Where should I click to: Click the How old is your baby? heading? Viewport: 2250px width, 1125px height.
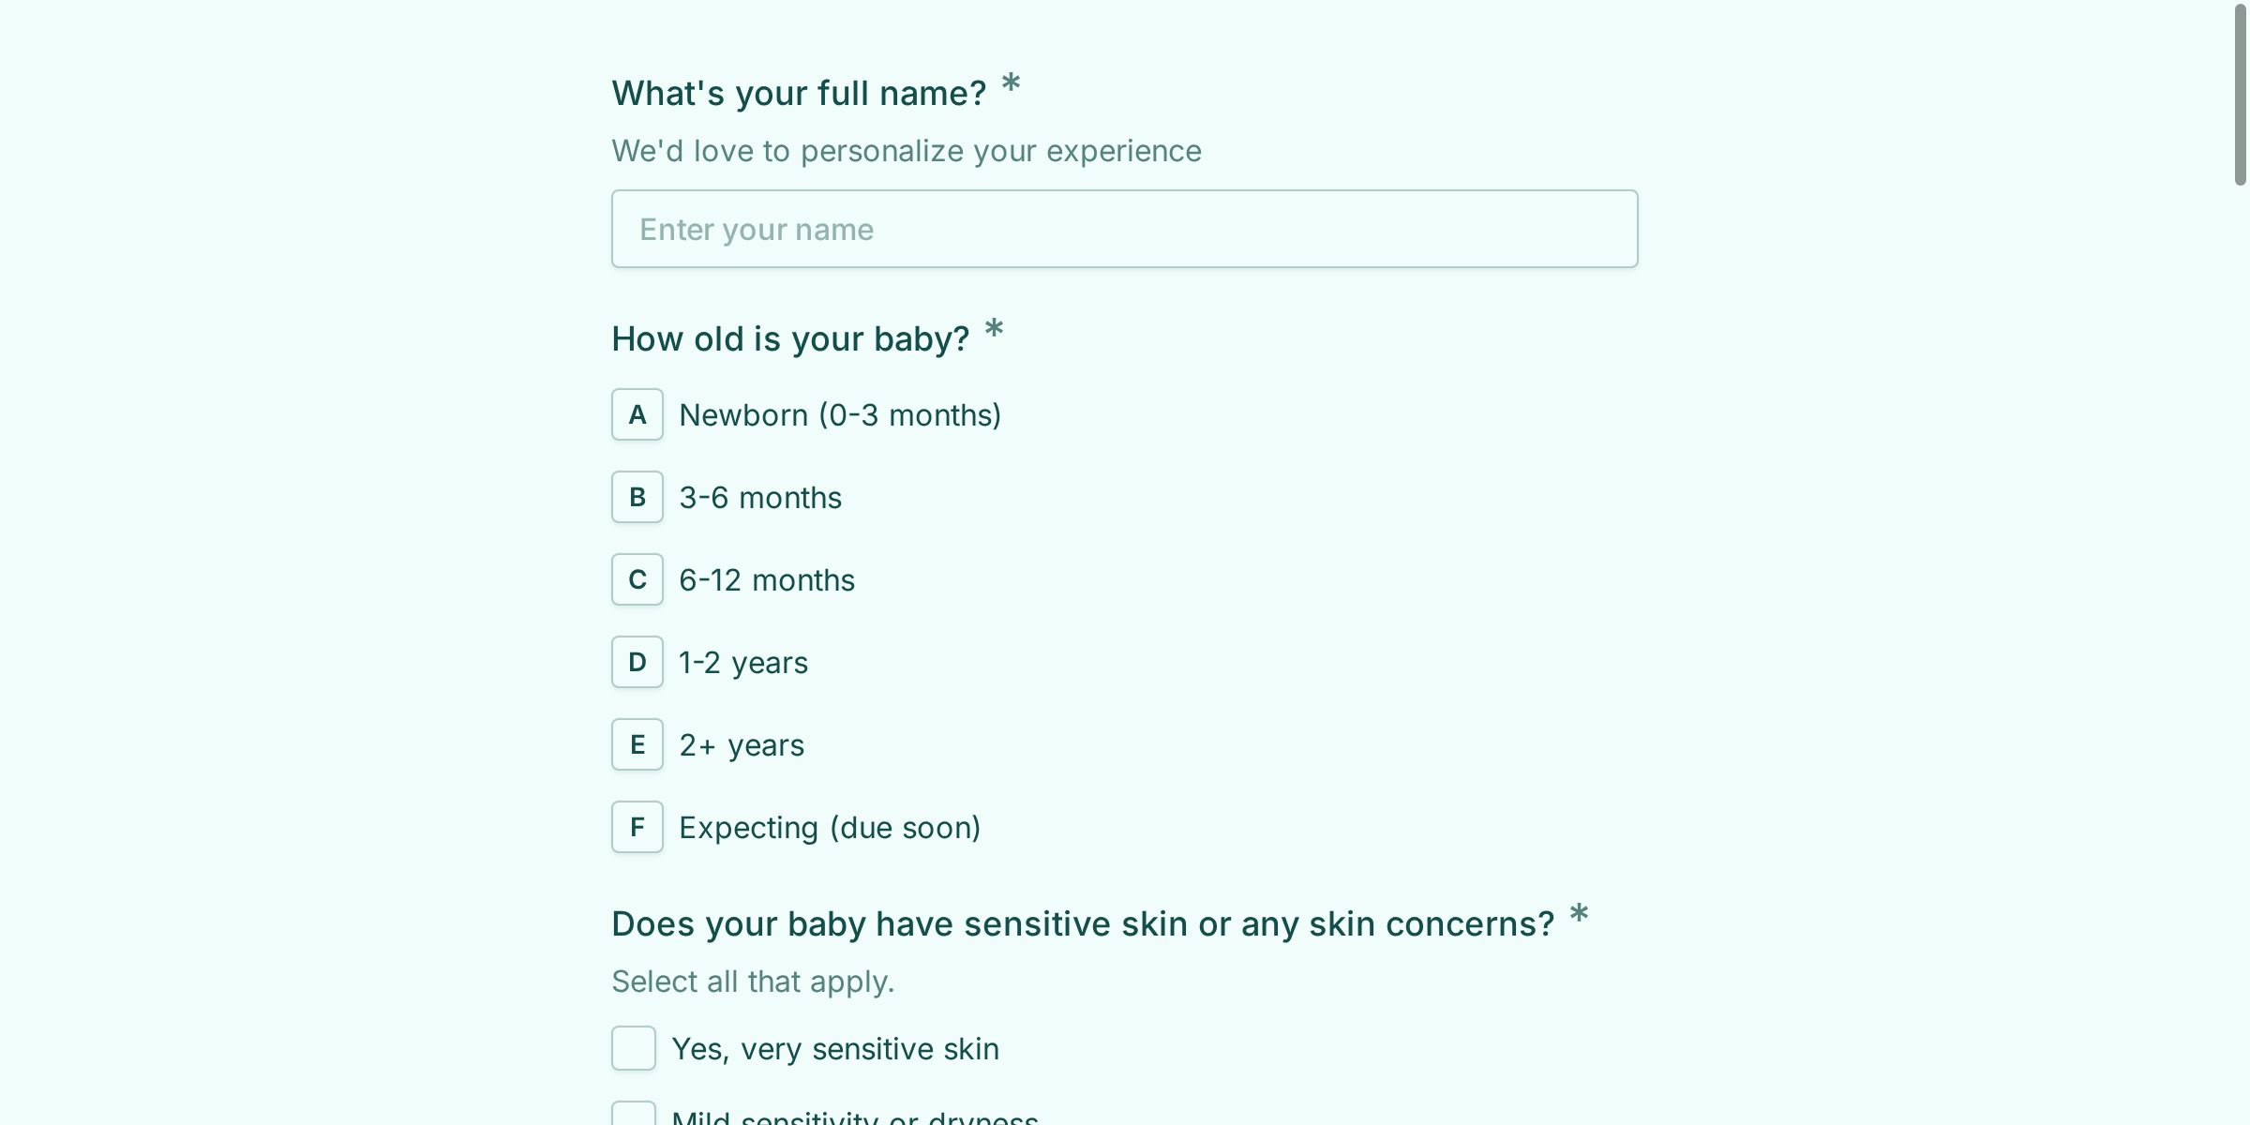click(790, 338)
